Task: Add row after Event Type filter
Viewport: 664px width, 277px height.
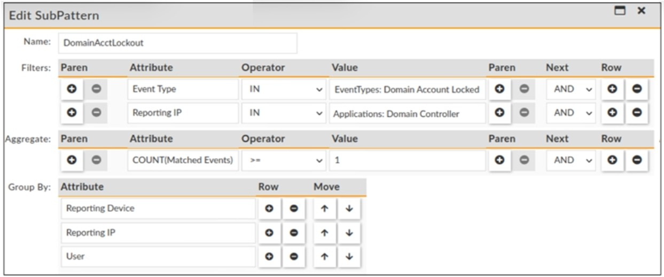Action: (x=612, y=90)
